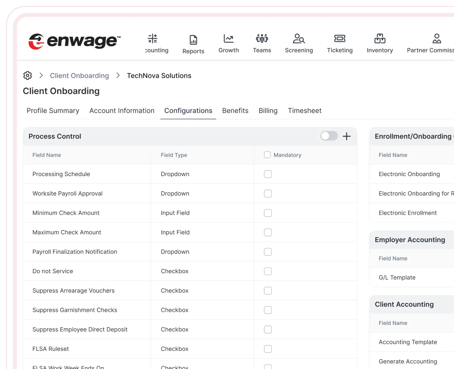This screenshot has width=454, height=369.
Task: Expand the navigation menu via Client Onboarding breadcrumb
Action: tap(79, 75)
